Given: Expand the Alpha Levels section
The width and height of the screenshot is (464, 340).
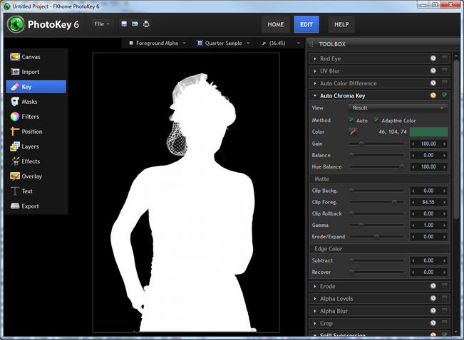Looking at the screenshot, I should (x=315, y=299).
